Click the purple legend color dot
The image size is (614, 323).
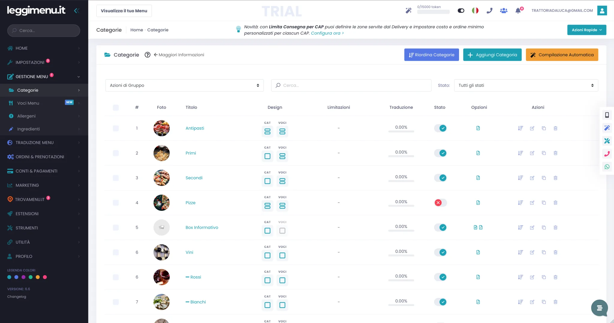pos(23,277)
